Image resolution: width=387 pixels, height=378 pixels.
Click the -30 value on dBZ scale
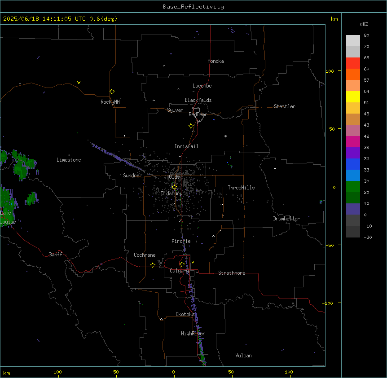tap(368, 237)
